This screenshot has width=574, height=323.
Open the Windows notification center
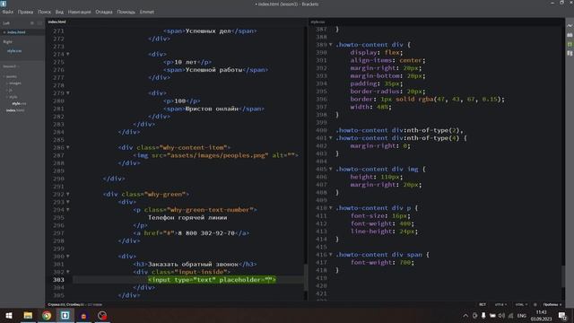[x=562, y=316]
